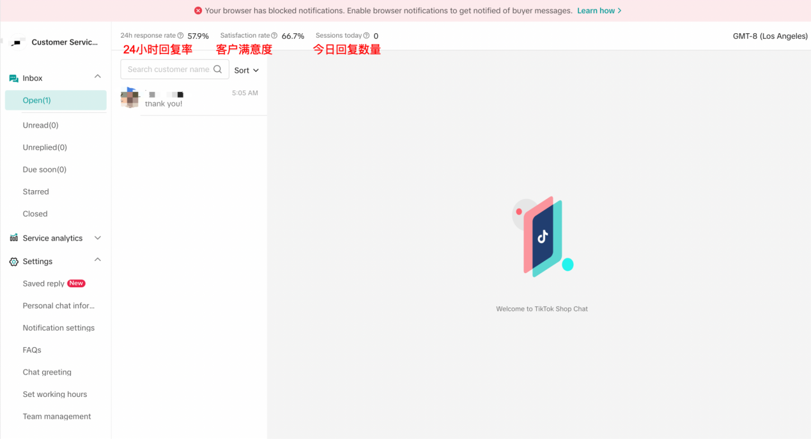Click Satisfaction rate help icon
This screenshot has width=811, height=439.
(x=275, y=36)
